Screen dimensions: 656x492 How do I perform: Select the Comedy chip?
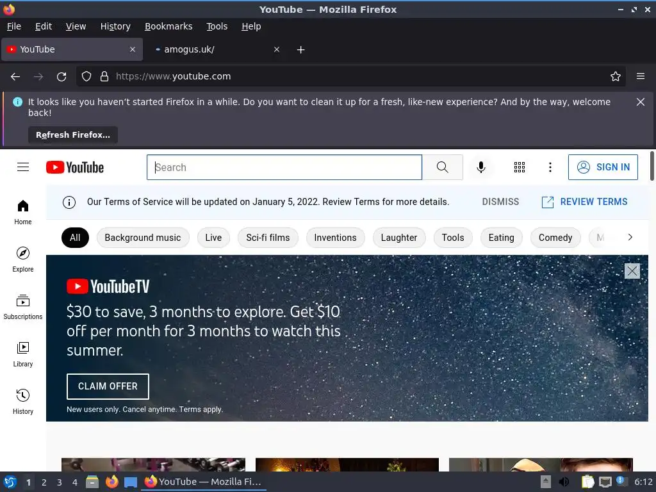click(555, 238)
